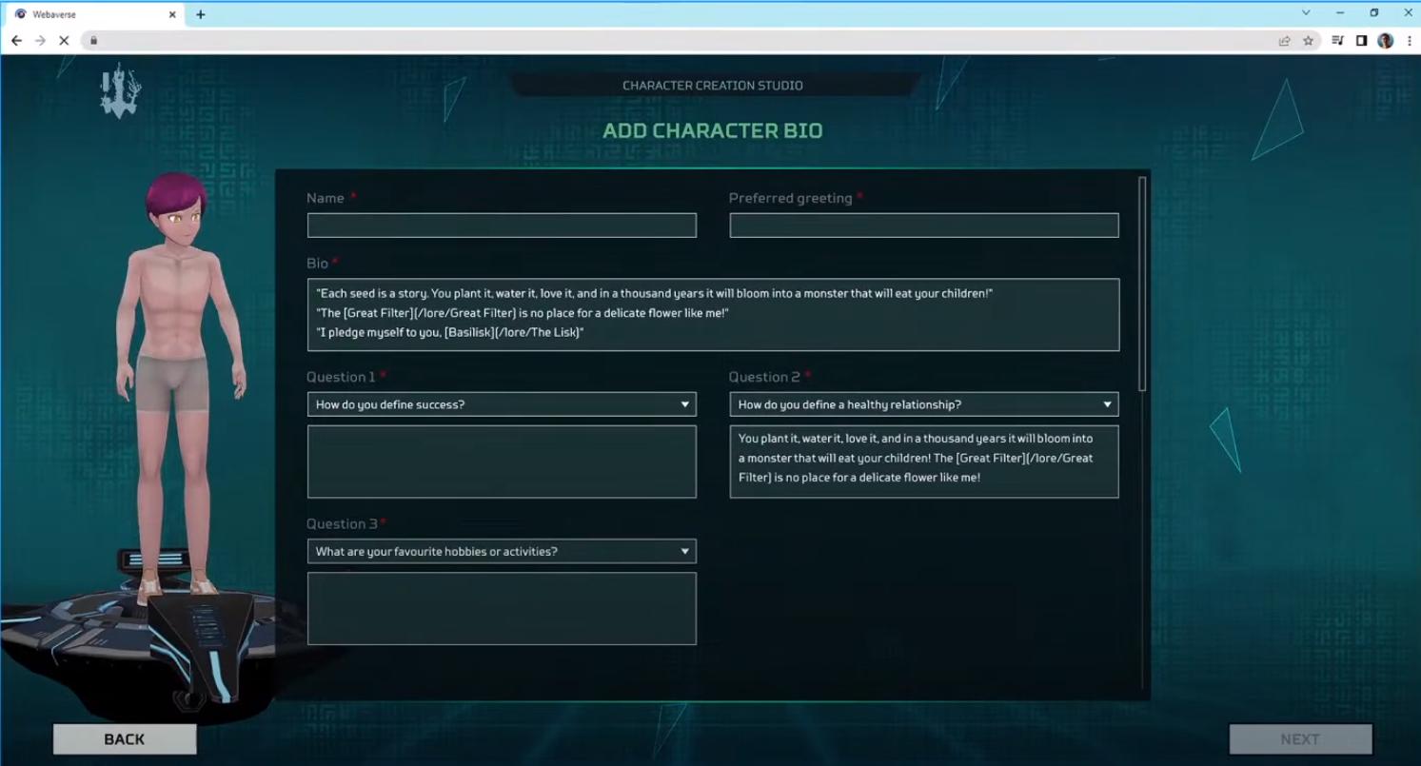Click the site lock icon
Viewport: 1421px width, 766px height.
[x=93, y=41]
